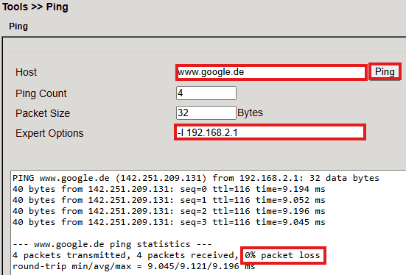This screenshot has width=406, height=275.
Task: Click into the Packet Size field
Action: 206,113
